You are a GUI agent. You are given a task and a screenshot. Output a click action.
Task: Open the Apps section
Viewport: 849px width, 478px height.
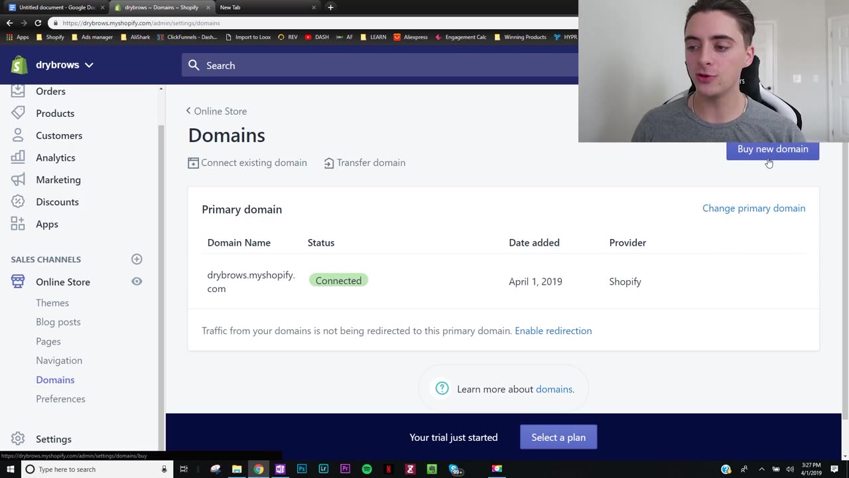[47, 224]
